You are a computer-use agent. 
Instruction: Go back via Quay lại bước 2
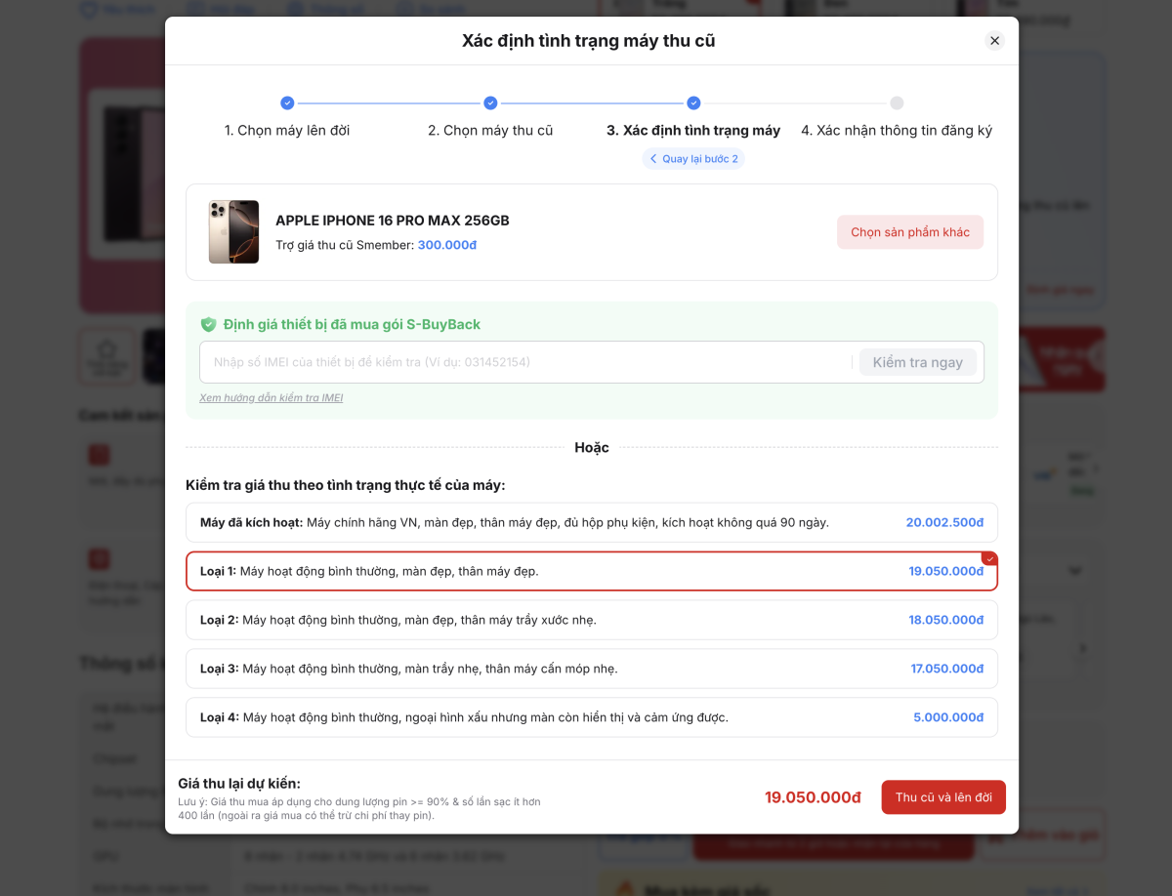tap(693, 159)
